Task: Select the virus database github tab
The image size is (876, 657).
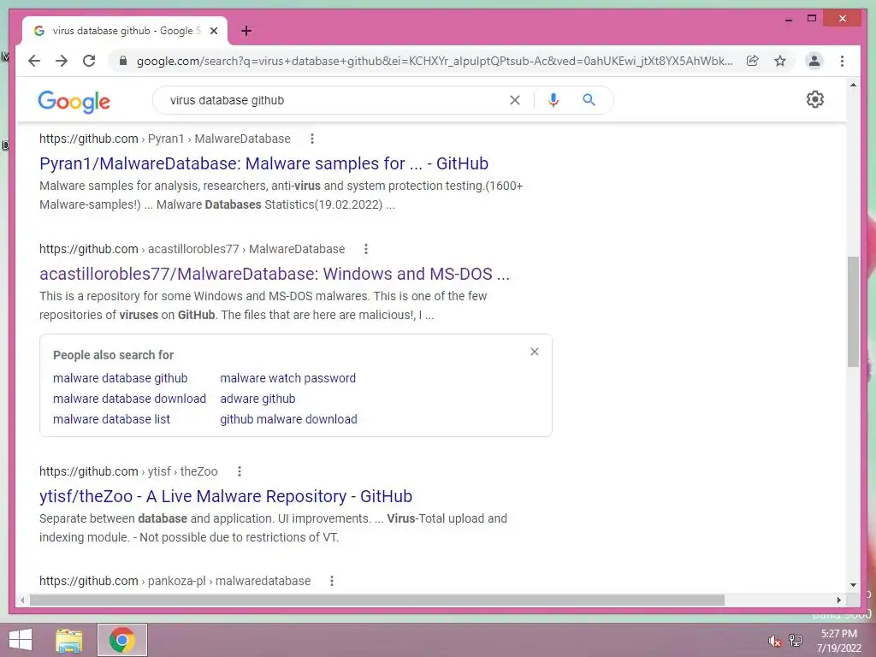Action: [125, 31]
